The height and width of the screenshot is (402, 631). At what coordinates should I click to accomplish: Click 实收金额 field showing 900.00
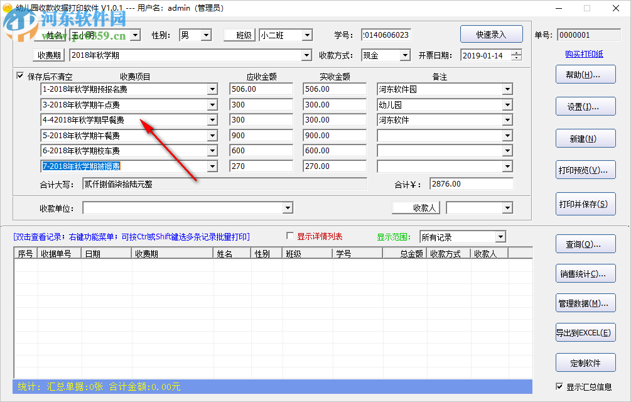point(335,136)
